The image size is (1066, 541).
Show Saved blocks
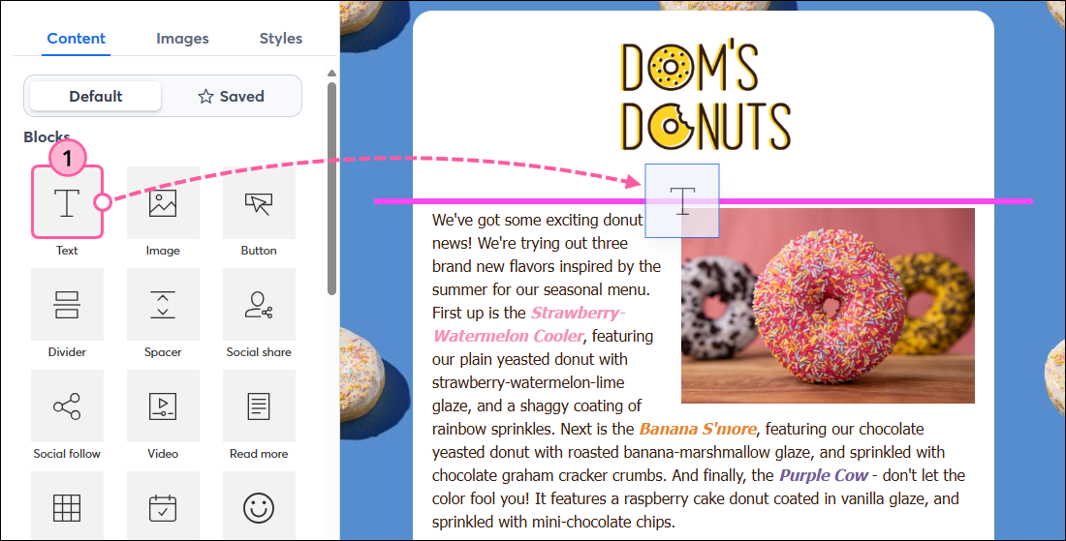click(232, 97)
